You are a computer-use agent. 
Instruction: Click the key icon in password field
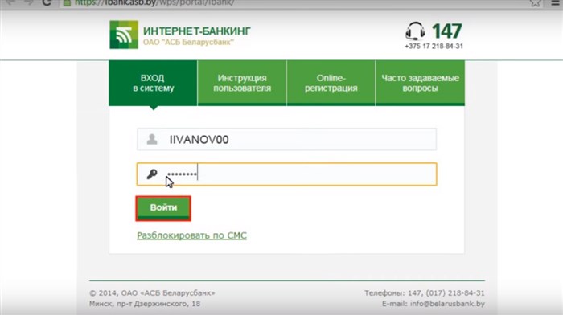click(x=152, y=174)
